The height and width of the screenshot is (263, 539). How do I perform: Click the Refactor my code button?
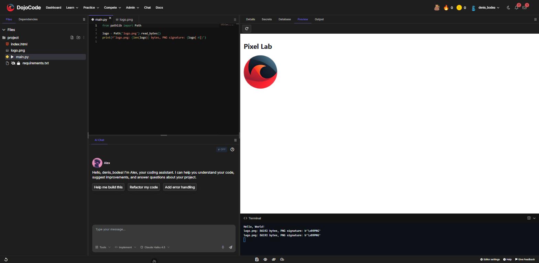tap(144, 187)
